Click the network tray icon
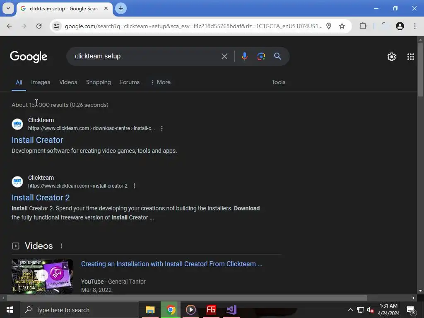The image size is (424, 318). (361, 310)
